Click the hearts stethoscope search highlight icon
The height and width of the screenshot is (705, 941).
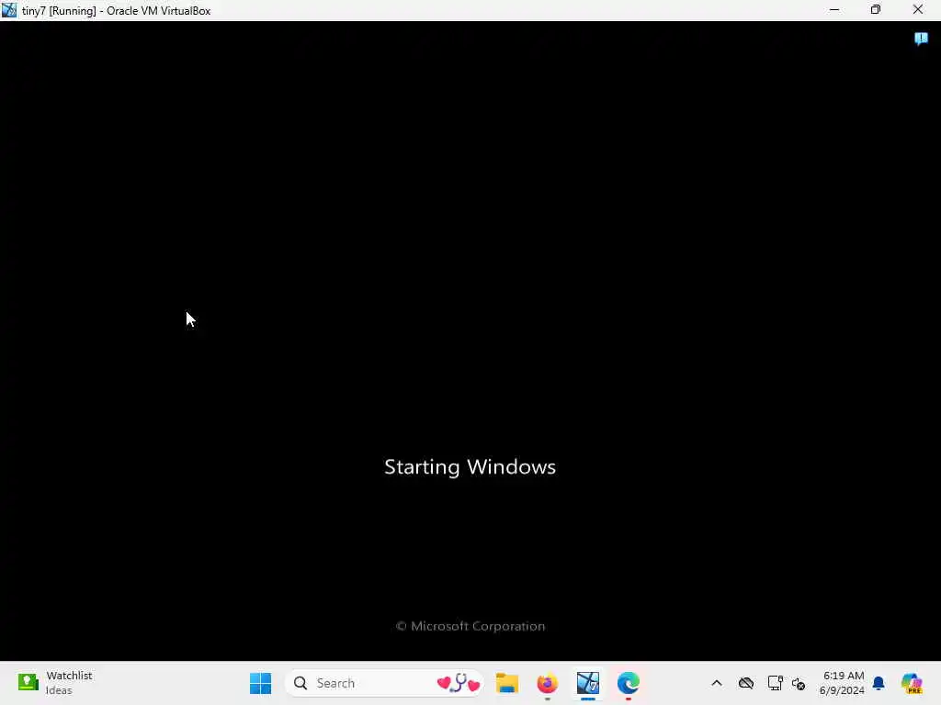459,683
